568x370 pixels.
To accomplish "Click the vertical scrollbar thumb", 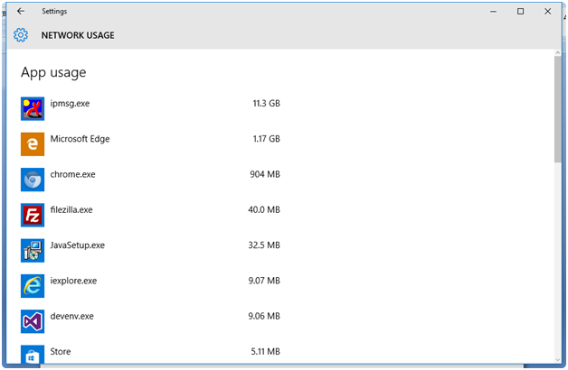I will pyautogui.click(x=556, y=108).
